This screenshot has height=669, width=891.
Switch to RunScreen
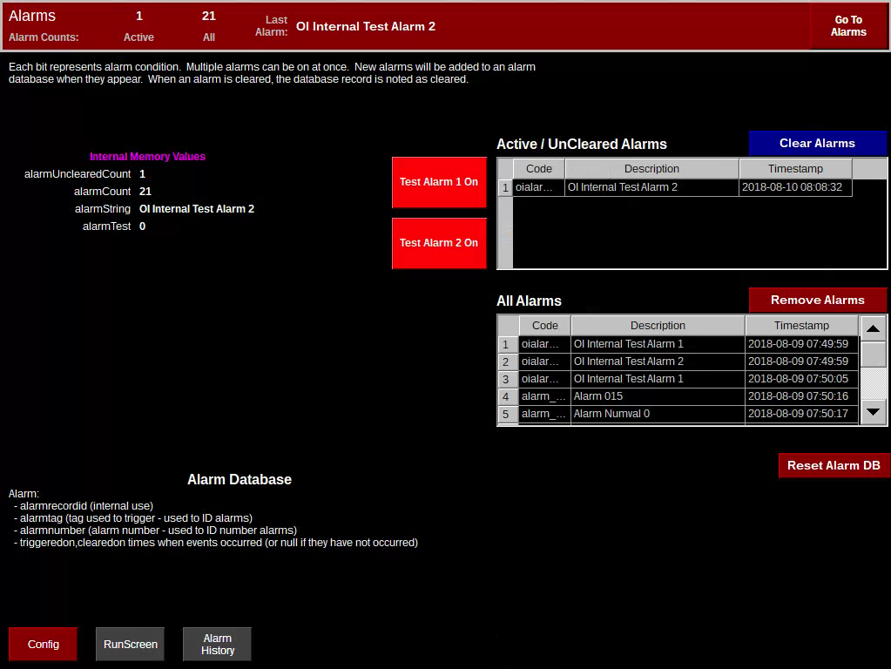point(131,645)
